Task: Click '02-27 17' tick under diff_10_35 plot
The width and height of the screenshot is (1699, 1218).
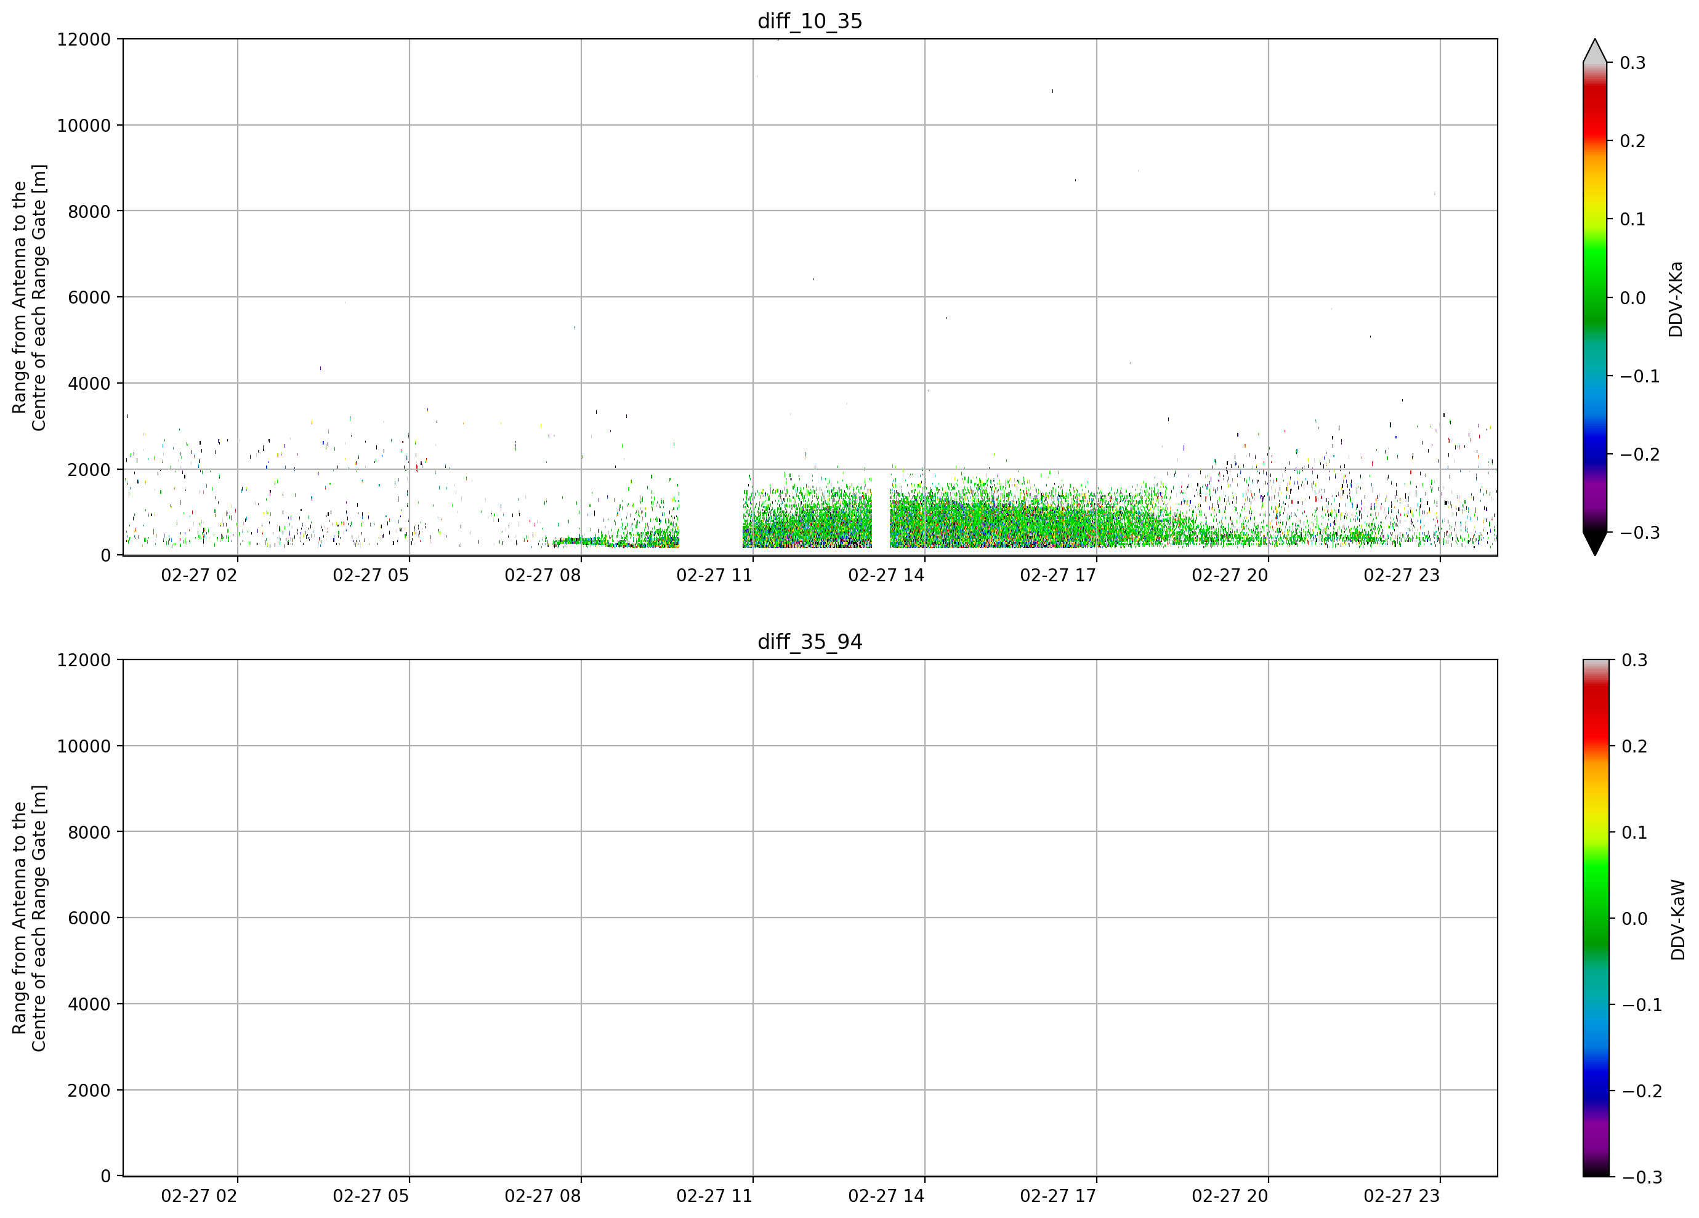Action: tap(1058, 575)
